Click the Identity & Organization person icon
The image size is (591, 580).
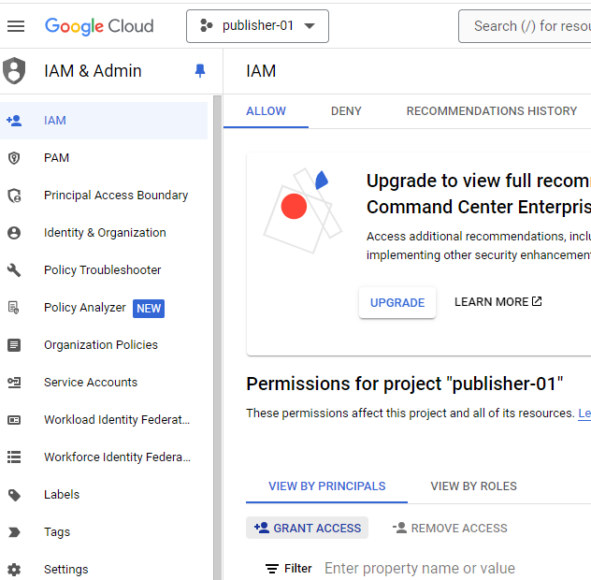[x=14, y=233]
